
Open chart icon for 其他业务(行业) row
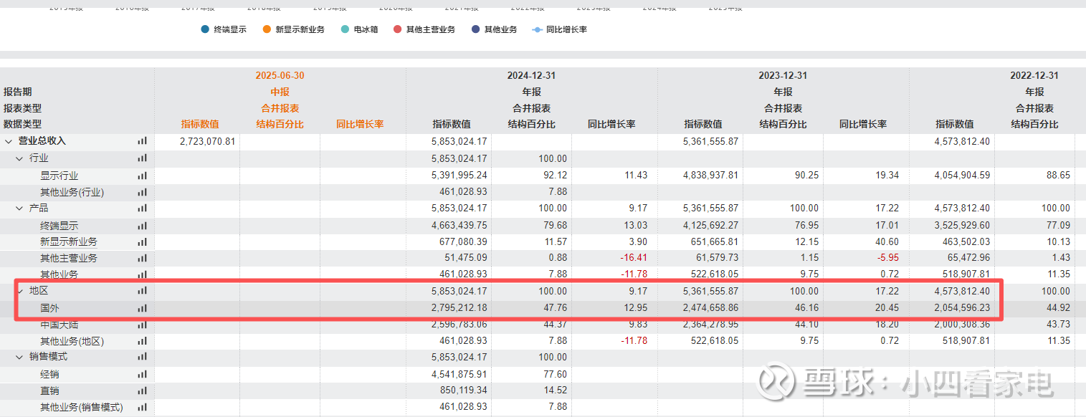click(142, 192)
